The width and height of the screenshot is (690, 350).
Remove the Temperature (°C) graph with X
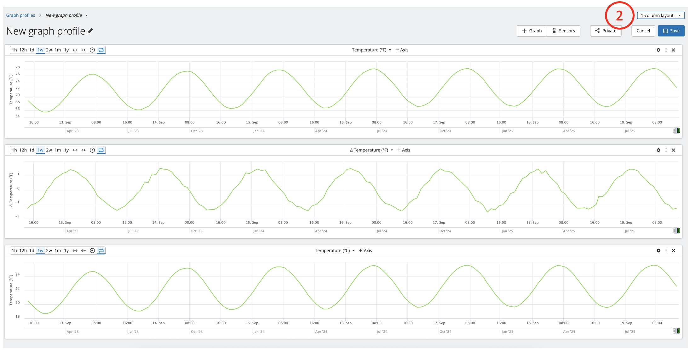(x=673, y=251)
